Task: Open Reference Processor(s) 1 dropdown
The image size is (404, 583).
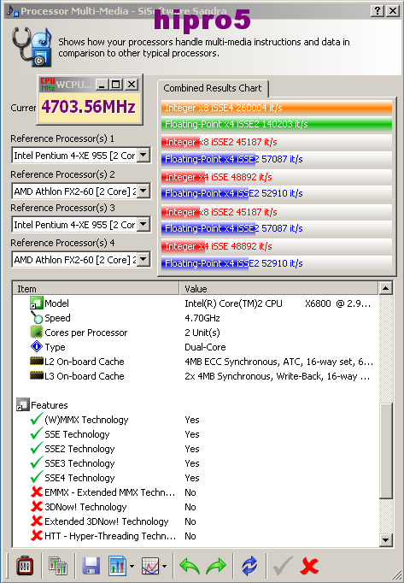Action: 143,155
